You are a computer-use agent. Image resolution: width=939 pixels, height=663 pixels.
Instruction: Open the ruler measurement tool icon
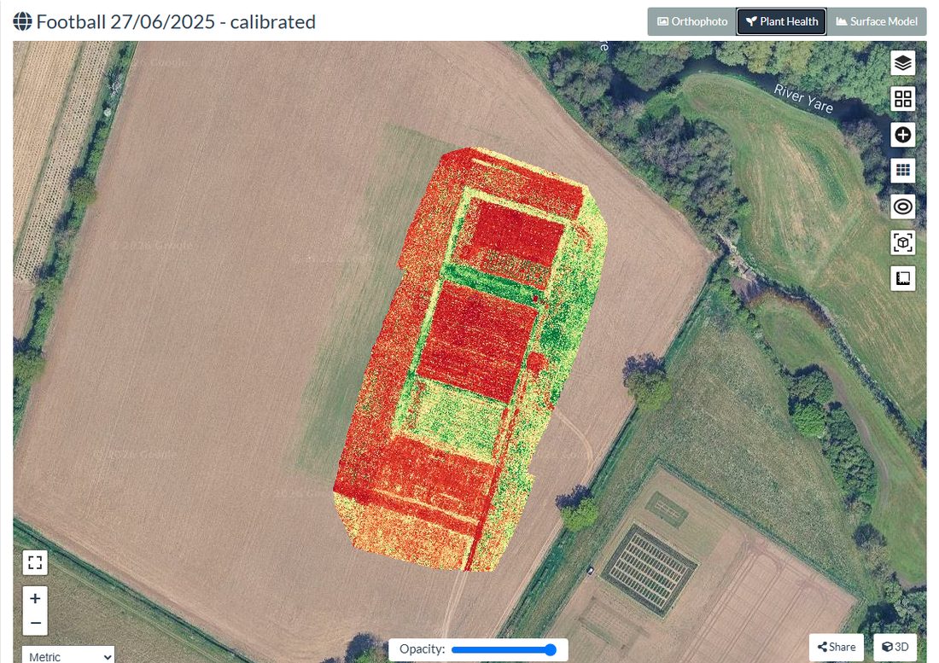coord(902,278)
